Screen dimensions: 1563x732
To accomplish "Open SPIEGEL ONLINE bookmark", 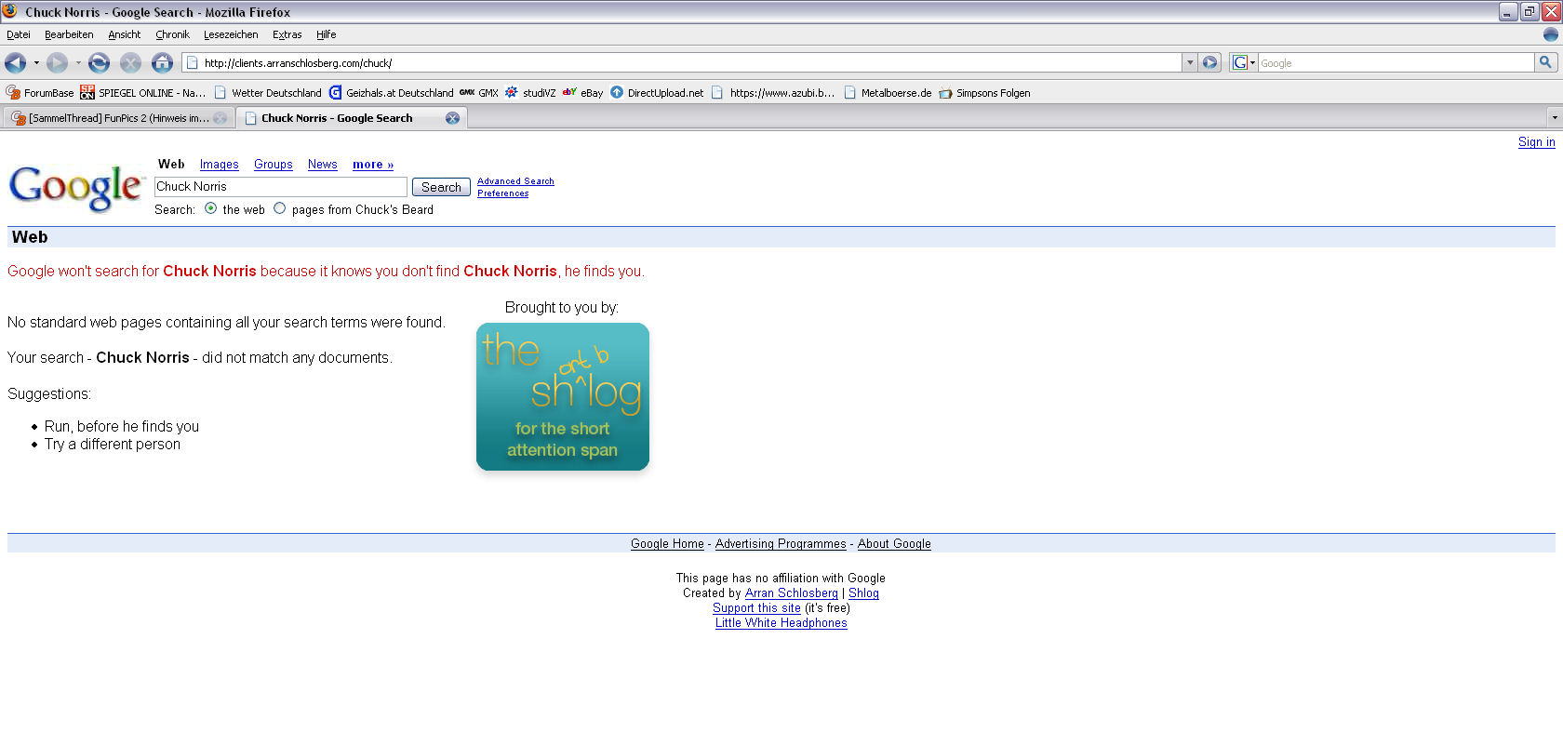I will click(x=142, y=92).
